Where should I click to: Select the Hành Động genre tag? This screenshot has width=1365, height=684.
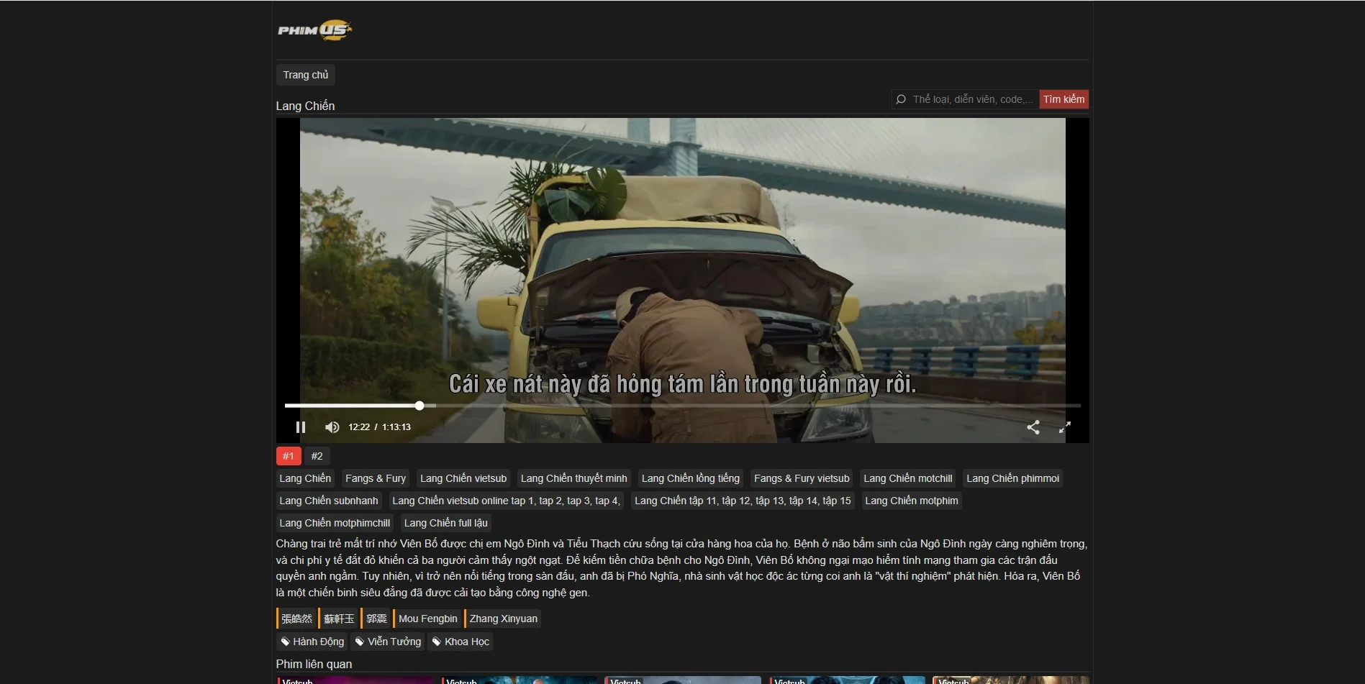(312, 641)
